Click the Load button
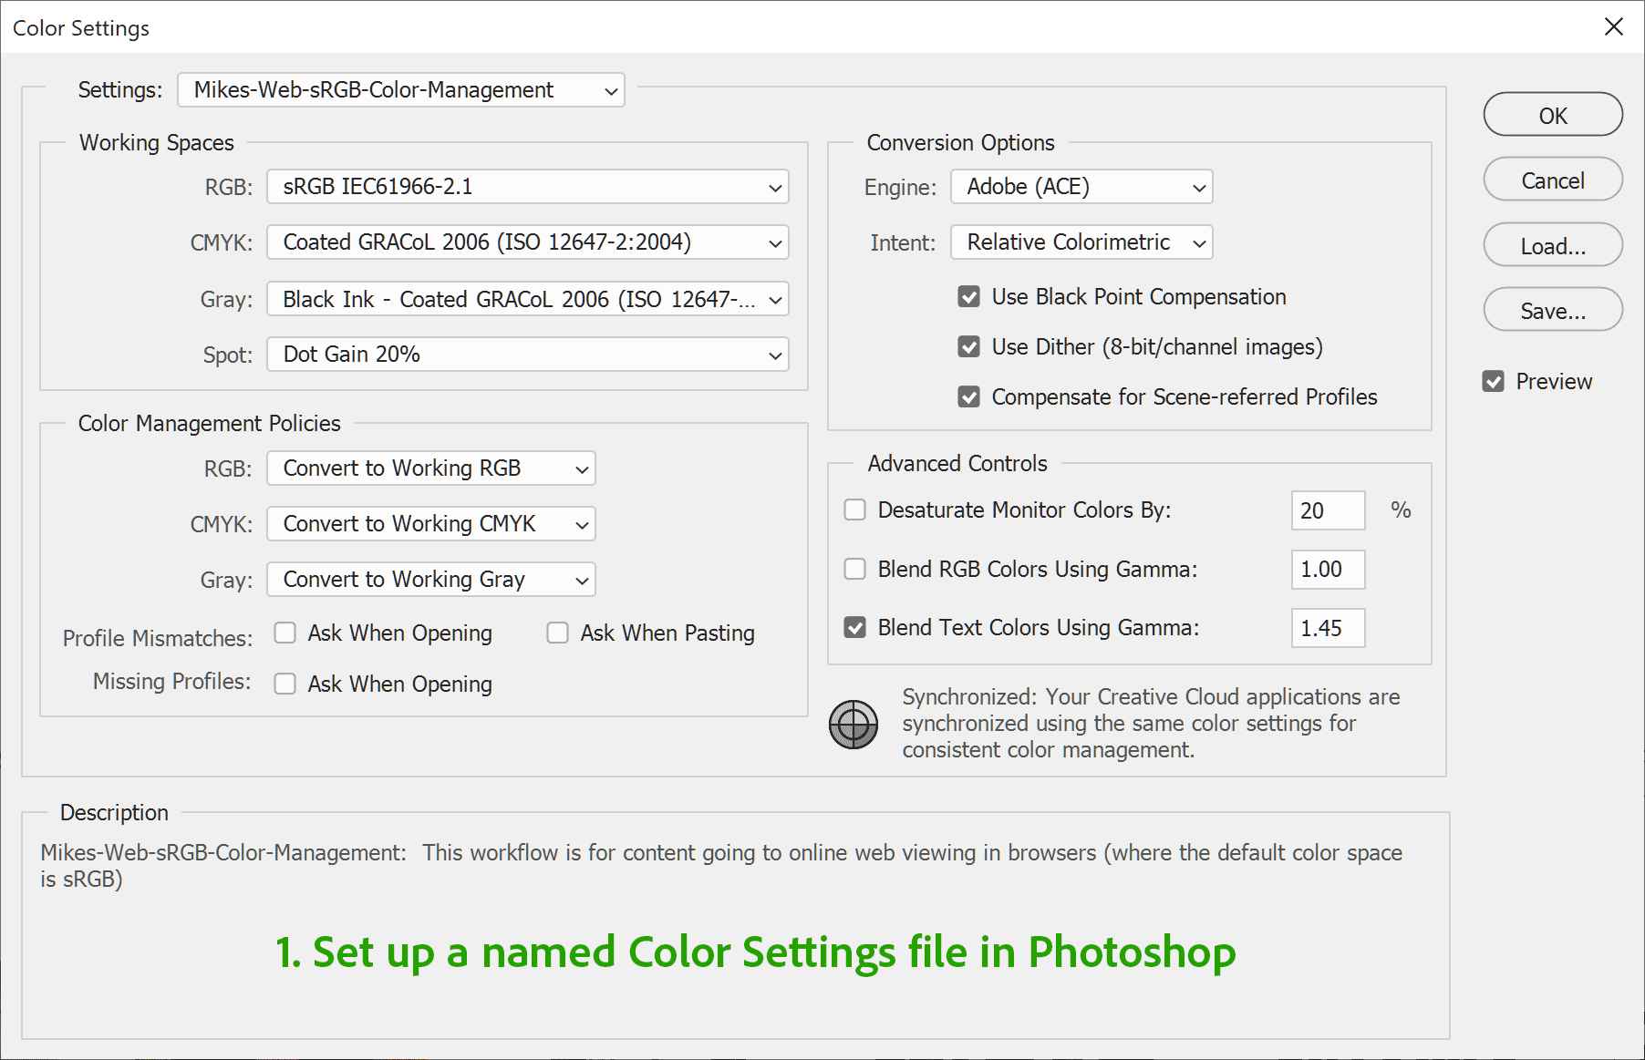The image size is (1645, 1060). pos(1552,245)
